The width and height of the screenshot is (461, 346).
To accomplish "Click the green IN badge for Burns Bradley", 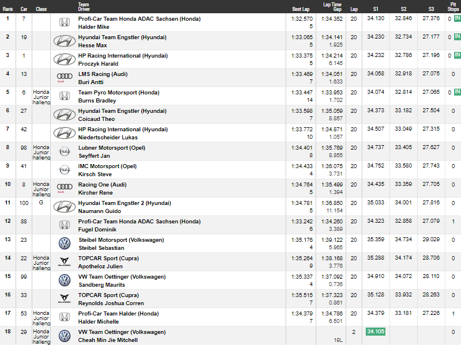I will (458, 92).
